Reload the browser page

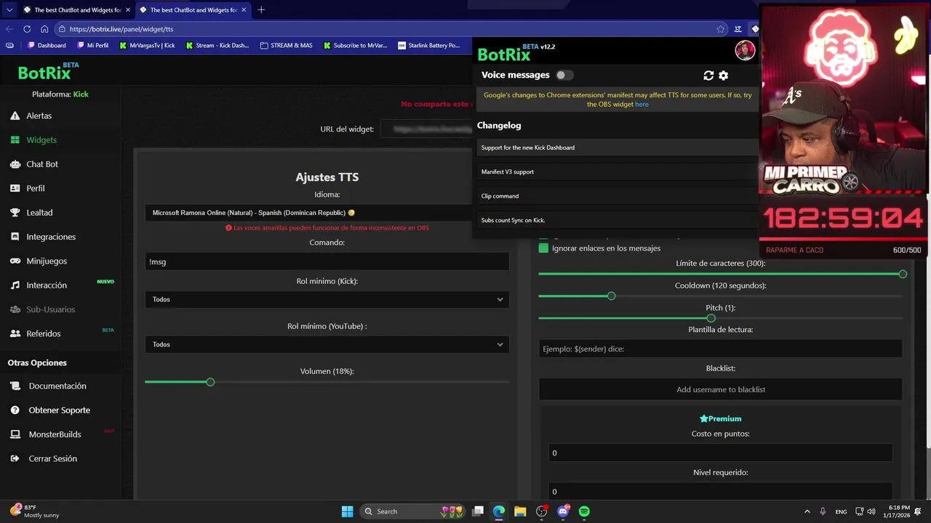[x=27, y=29]
